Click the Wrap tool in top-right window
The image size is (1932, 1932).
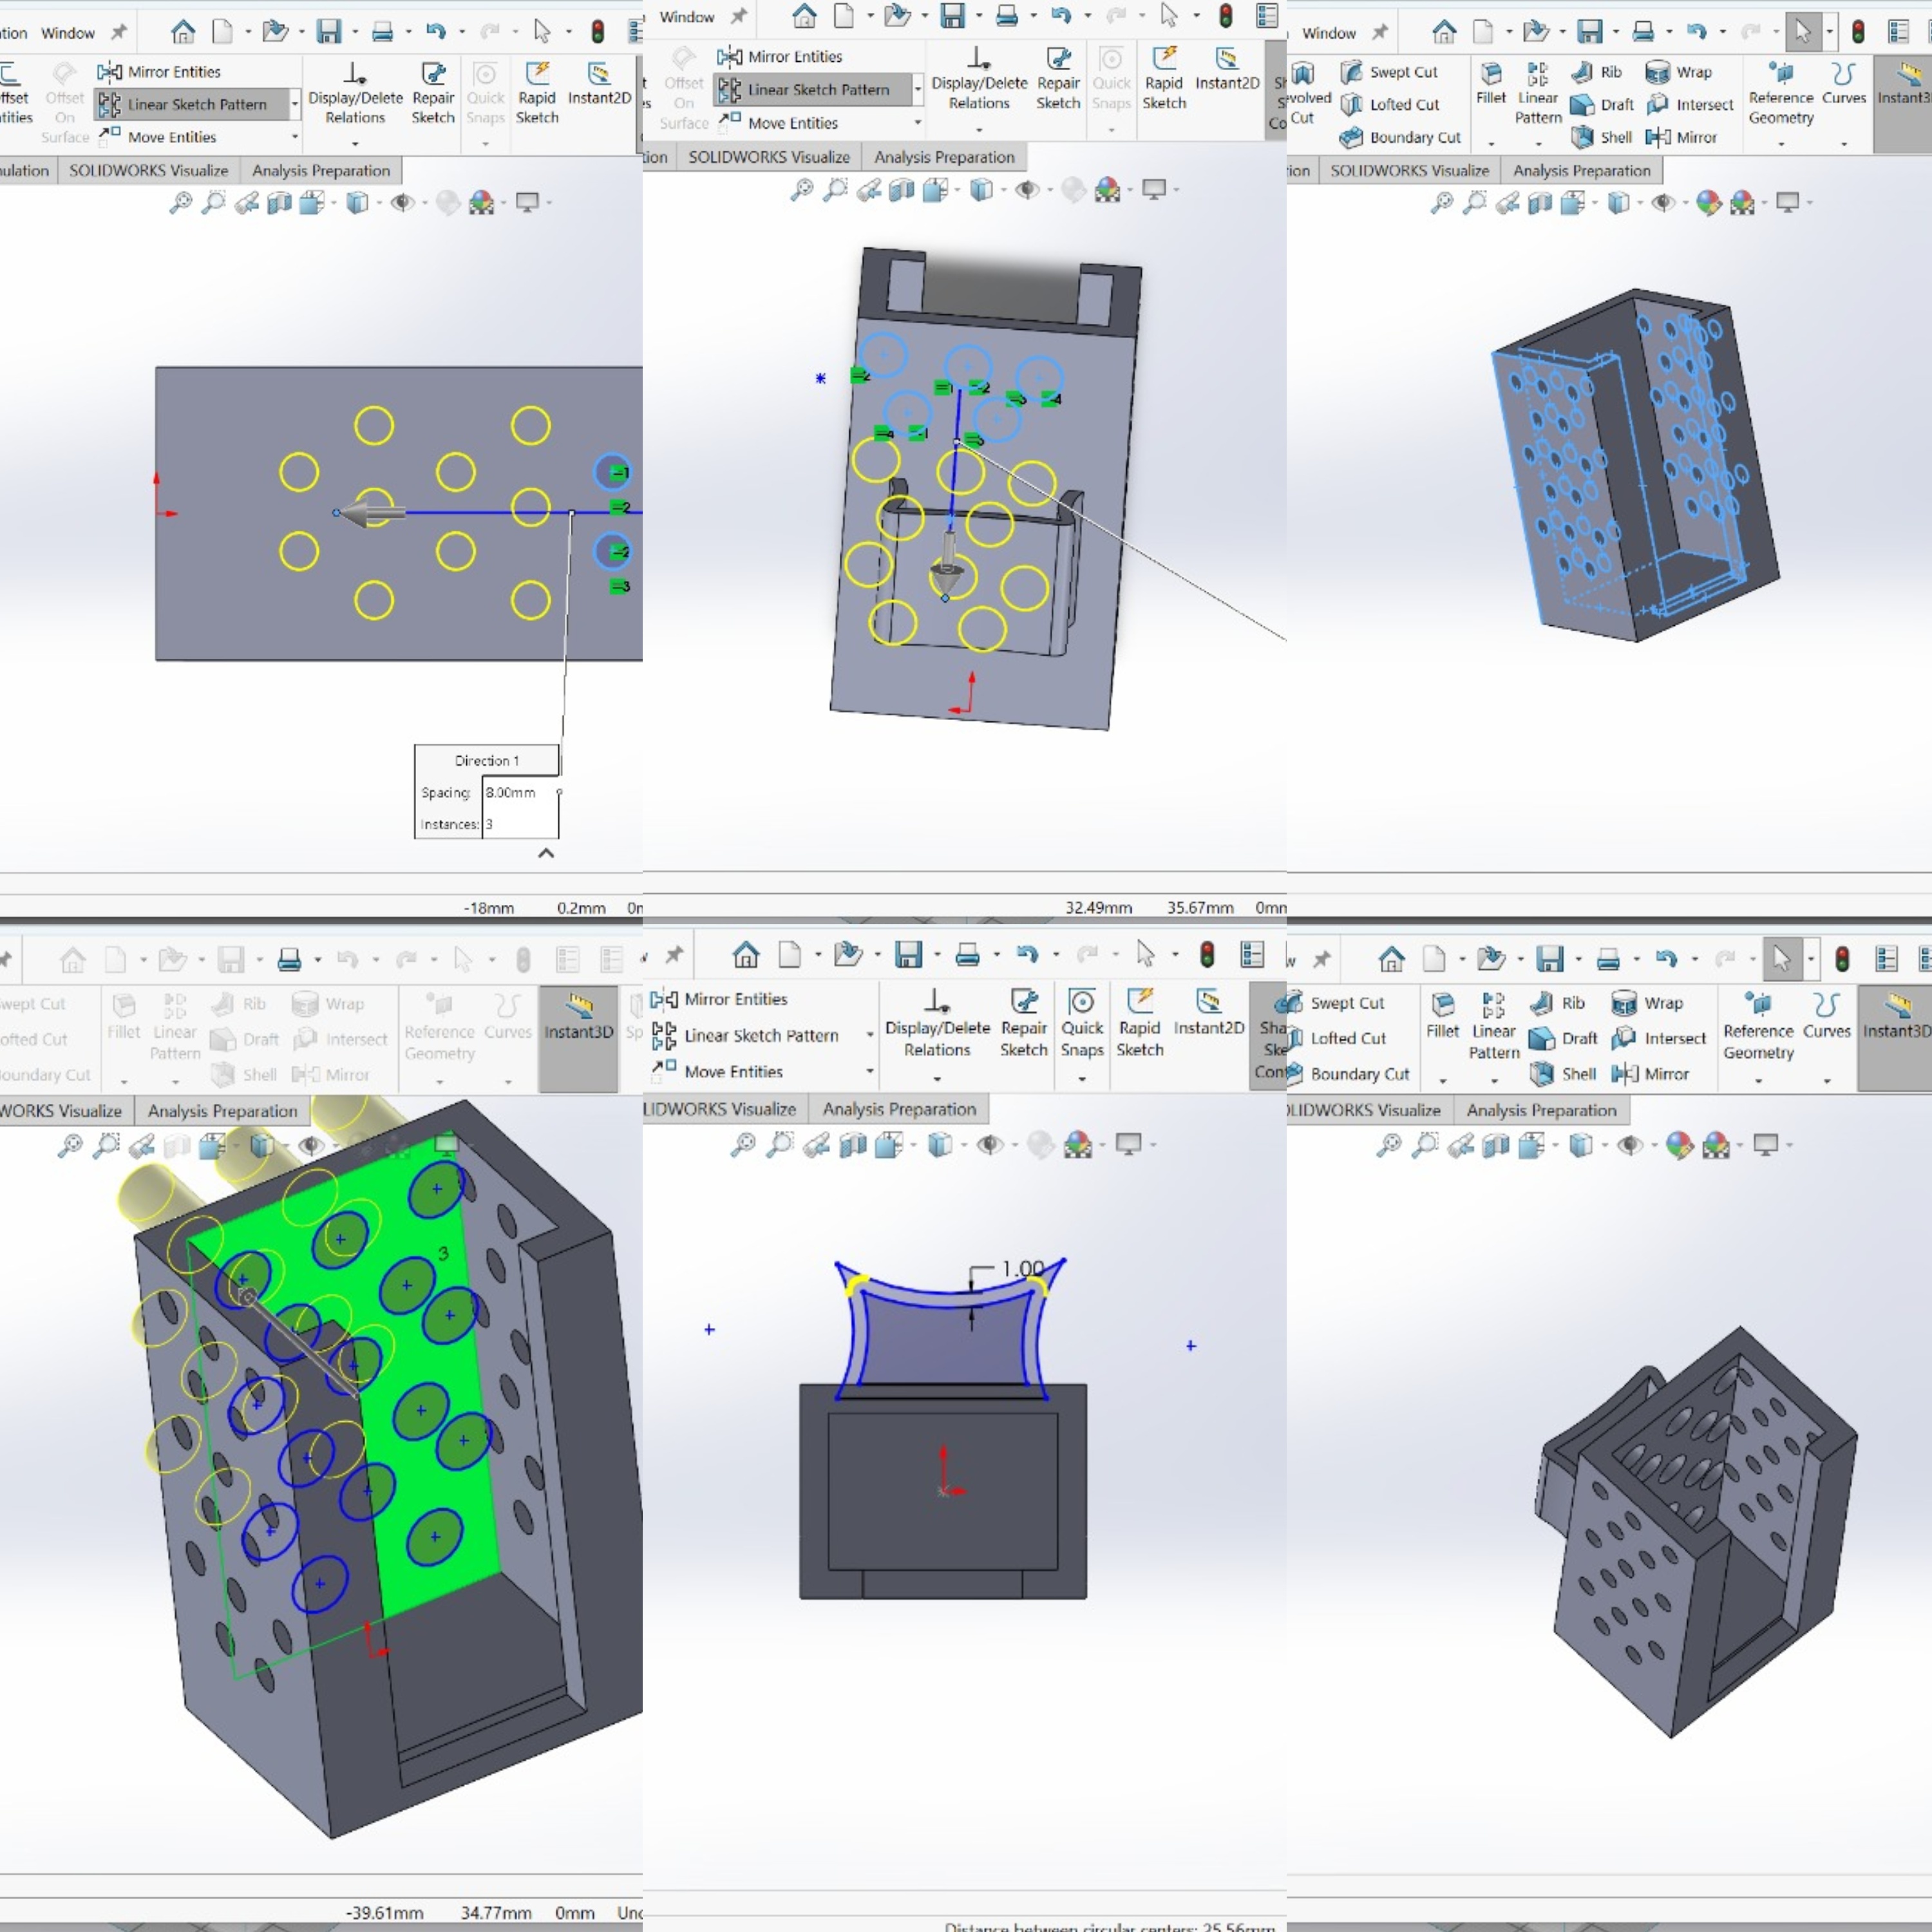click(x=1679, y=72)
